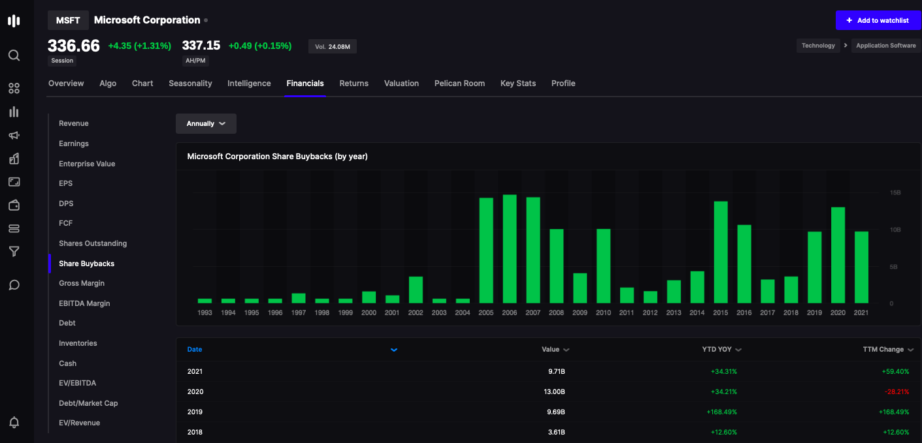This screenshot has width=922, height=443.
Task: Select Inventories in the financials menu
Action: 78,343
